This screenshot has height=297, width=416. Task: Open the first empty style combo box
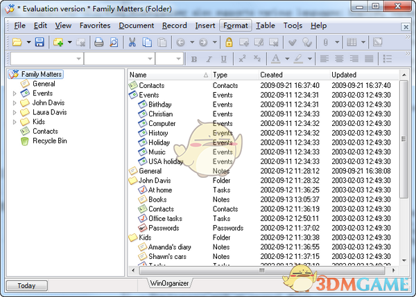[46, 59]
